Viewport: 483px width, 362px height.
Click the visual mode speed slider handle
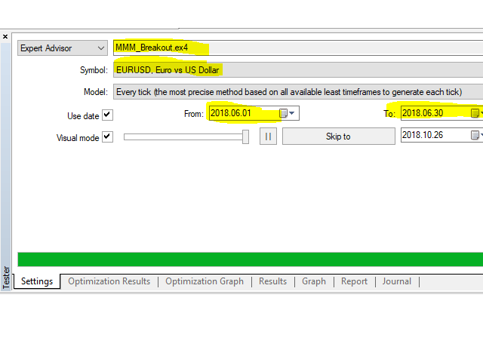(x=245, y=137)
